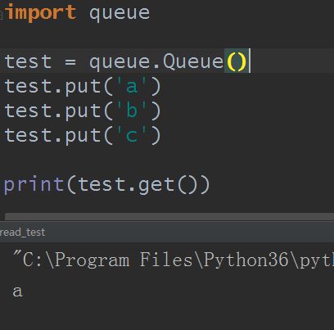Select the read_test run tab
This screenshot has width=334, height=330.
tap(22, 233)
